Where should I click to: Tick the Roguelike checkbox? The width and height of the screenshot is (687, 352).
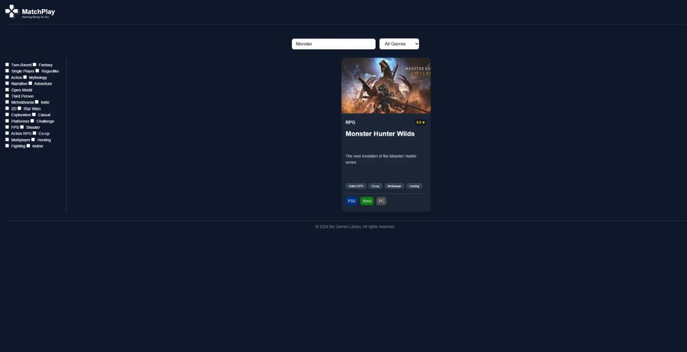pyautogui.click(x=38, y=71)
